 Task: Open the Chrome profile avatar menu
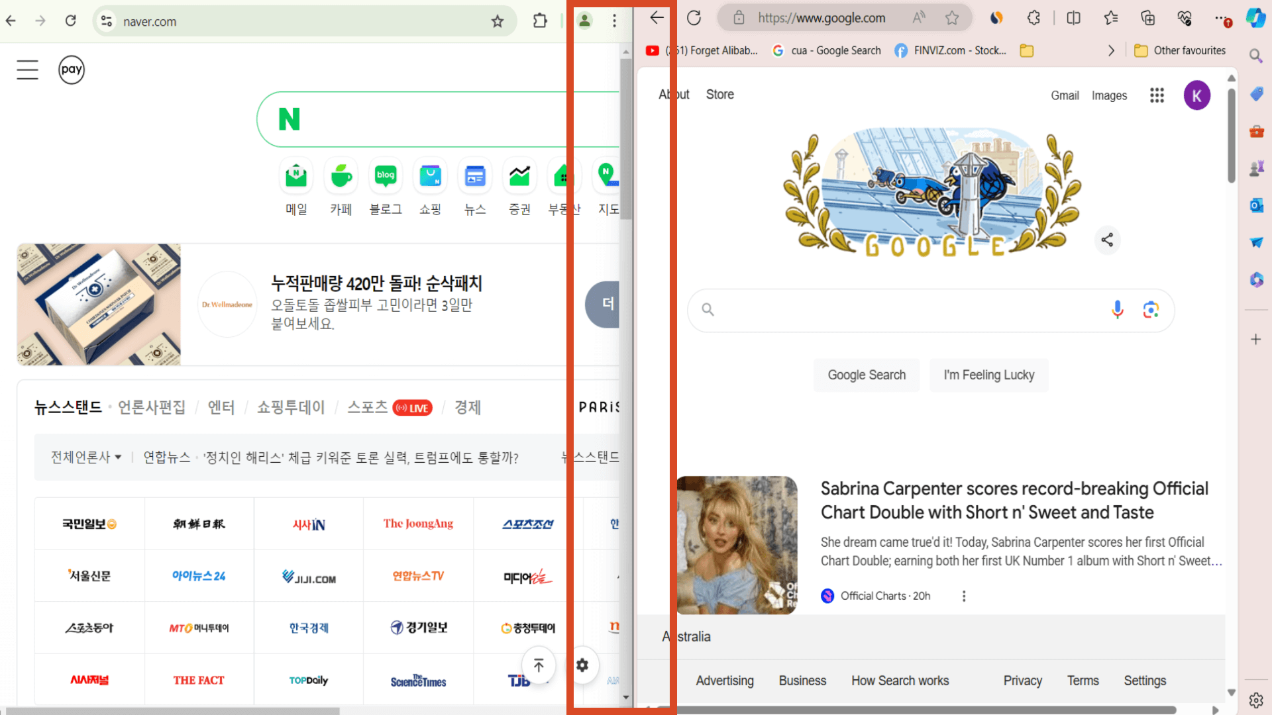(x=584, y=21)
